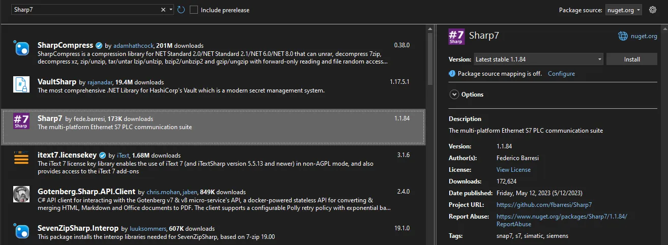Image resolution: width=668 pixels, height=245 pixels.
Task: Open package source settings gear
Action: click(x=653, y=10)
